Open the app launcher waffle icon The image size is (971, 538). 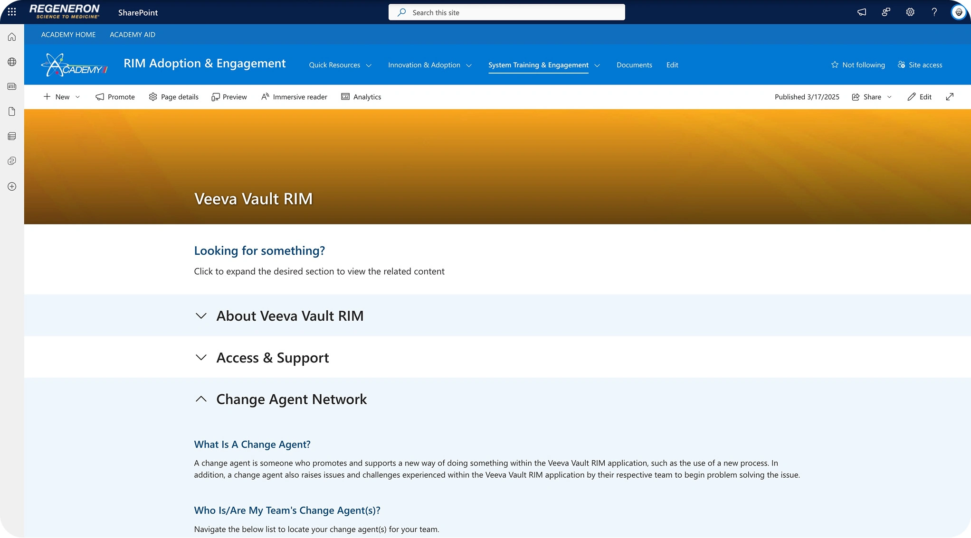click(x=12, y=12)
